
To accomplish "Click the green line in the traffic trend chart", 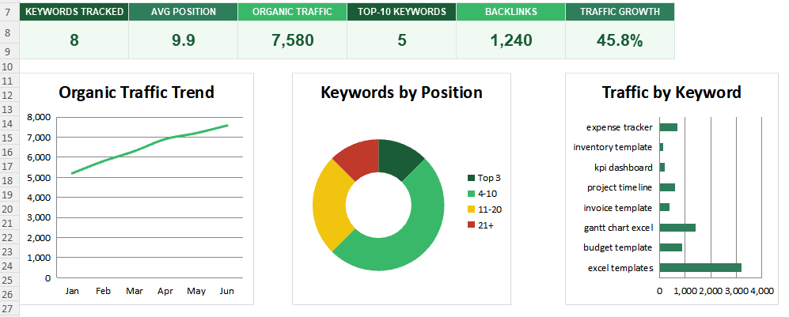I will (150, 146).
